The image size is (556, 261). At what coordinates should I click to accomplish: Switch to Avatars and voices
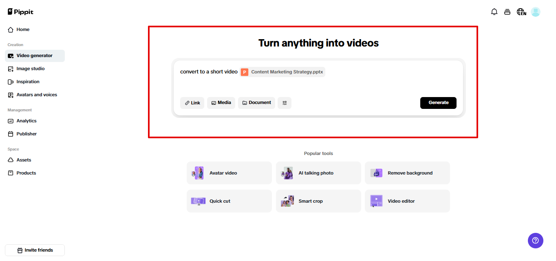point(37,95)
